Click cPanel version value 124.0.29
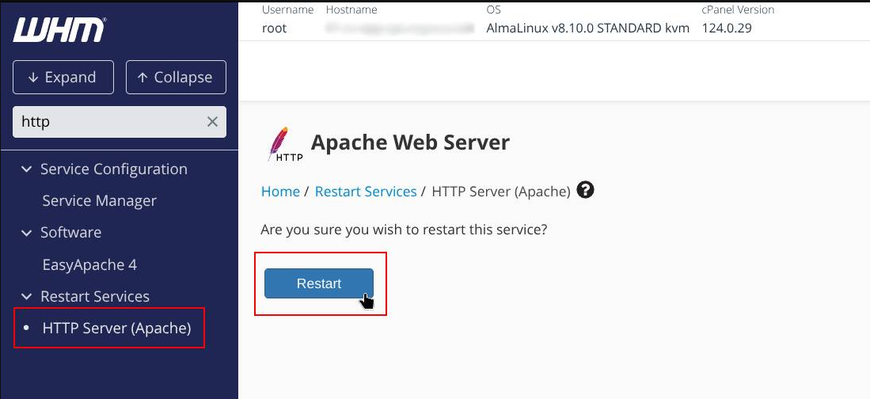This screenshot has height=399, width=870. click(x=727, y=28)
